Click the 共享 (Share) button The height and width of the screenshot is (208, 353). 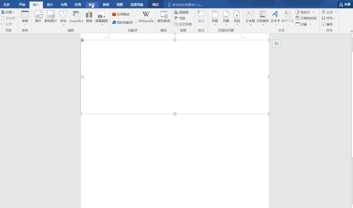[x=345, y=5]
